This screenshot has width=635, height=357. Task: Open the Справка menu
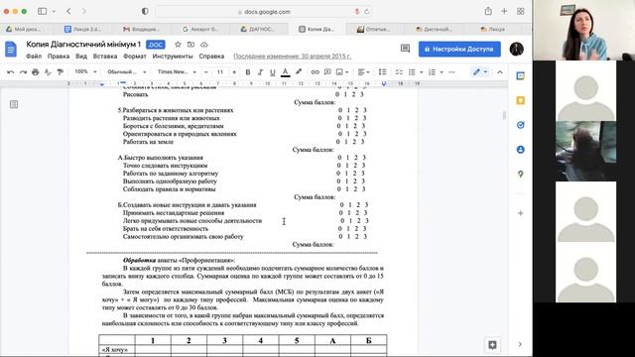coord(211,57)
